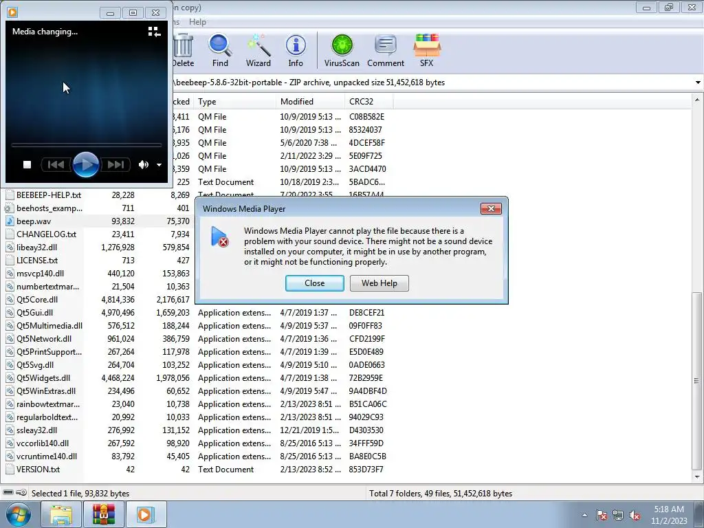
Task: Click the Find toolbar icon in WinRAR
Action: pos(220,50)
